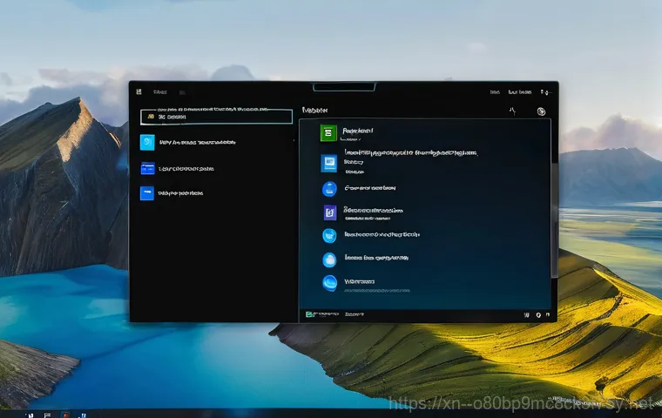
Task: Select the middle blue-icon item in left sidebar
Action: [147, 168]
